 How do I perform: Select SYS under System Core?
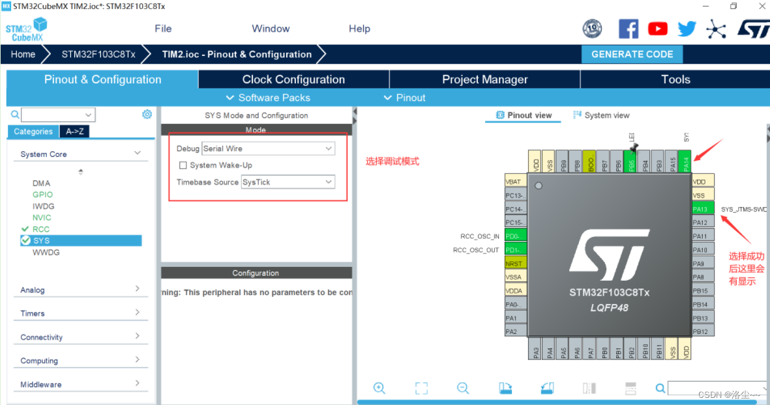tap(81, 240)
